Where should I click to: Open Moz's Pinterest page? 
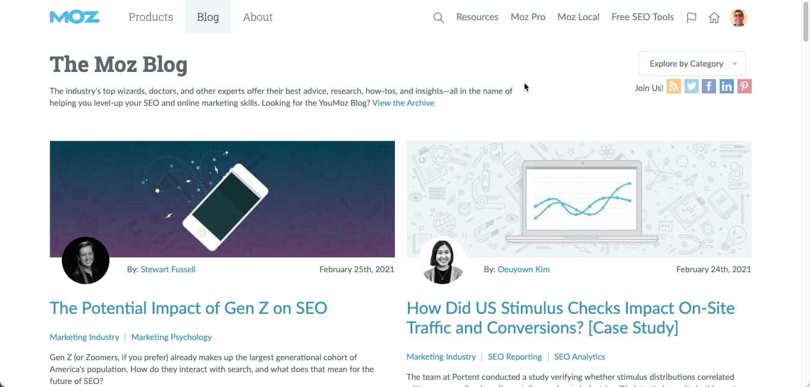(744, 86)
